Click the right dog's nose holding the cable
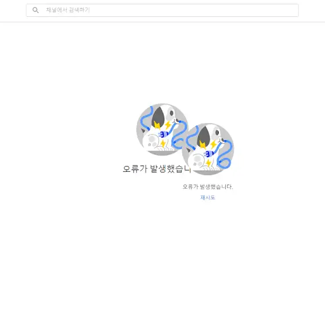This screenshot has height=325, width=325. coord(222,140)
